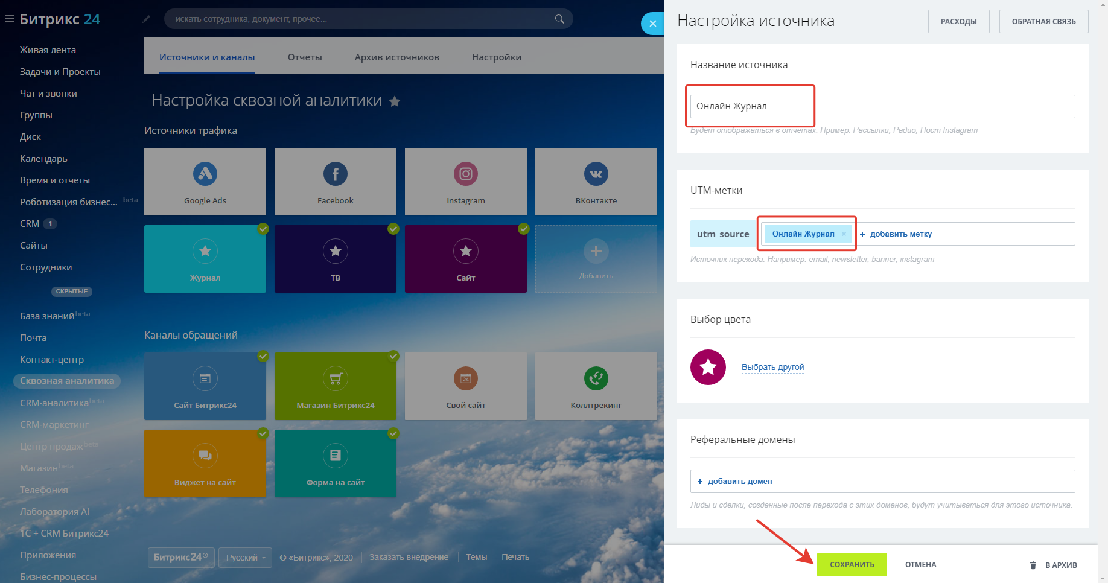The width and height of the screenshot is (1108, 583).
Task: Remove the Онлайн Журнал utm tag
Action: click(x=844, y=234)
